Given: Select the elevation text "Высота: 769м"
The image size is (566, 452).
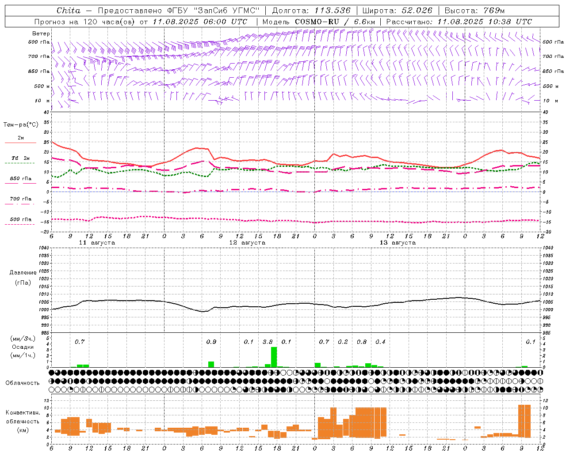Looking at the screenshot, I should tap(474, 11).
